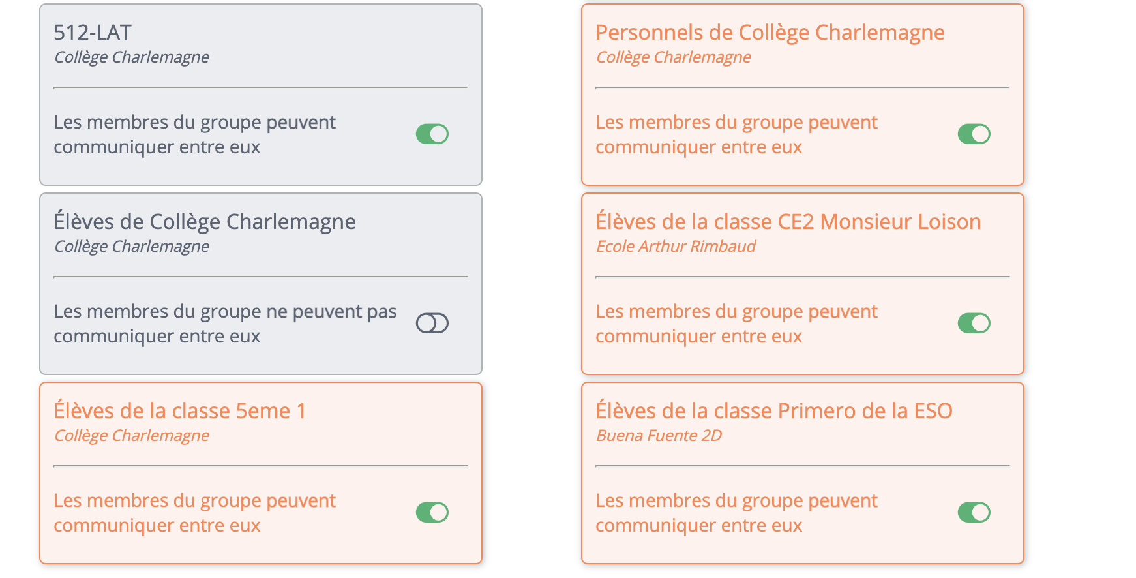This screenshot has width=1136, height=578.
Task: Click Collège Charlemagne subtitle under 5eme 1
Action: [132, 435]
